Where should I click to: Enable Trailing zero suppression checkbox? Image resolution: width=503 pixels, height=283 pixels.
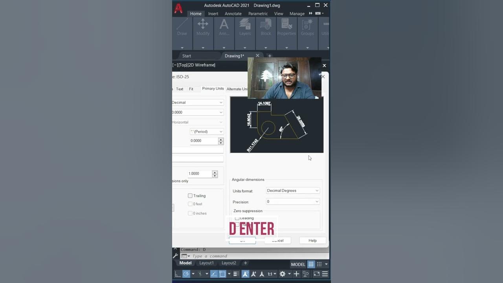[190, 196]
